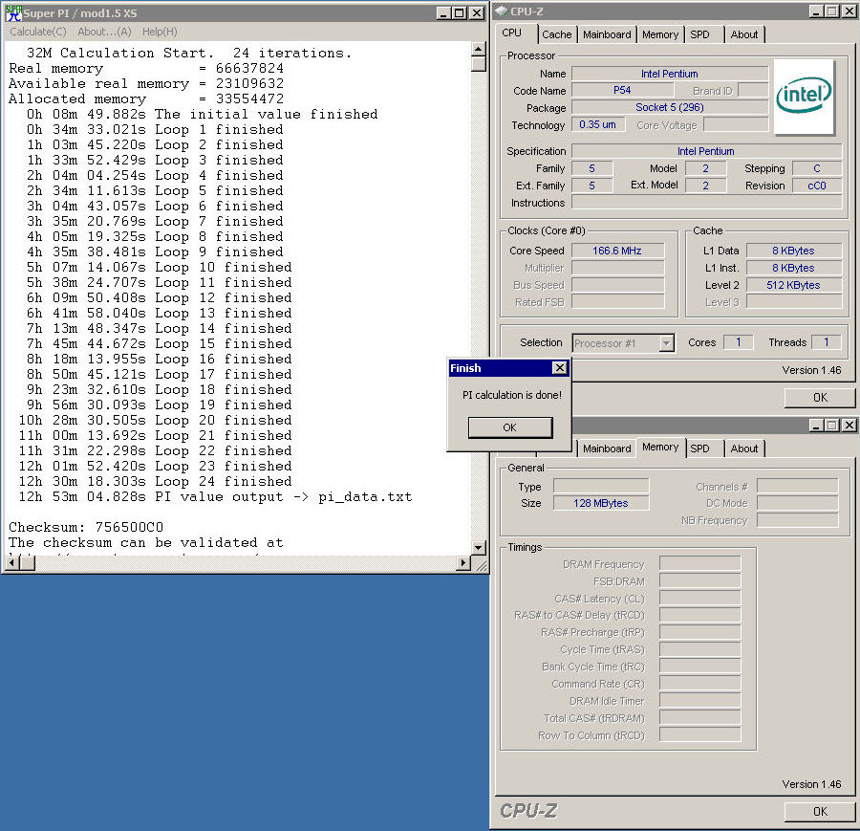Click the 'Loop 1 finished' line
This screenshot has width=860, height=831.
coord(155,129)
